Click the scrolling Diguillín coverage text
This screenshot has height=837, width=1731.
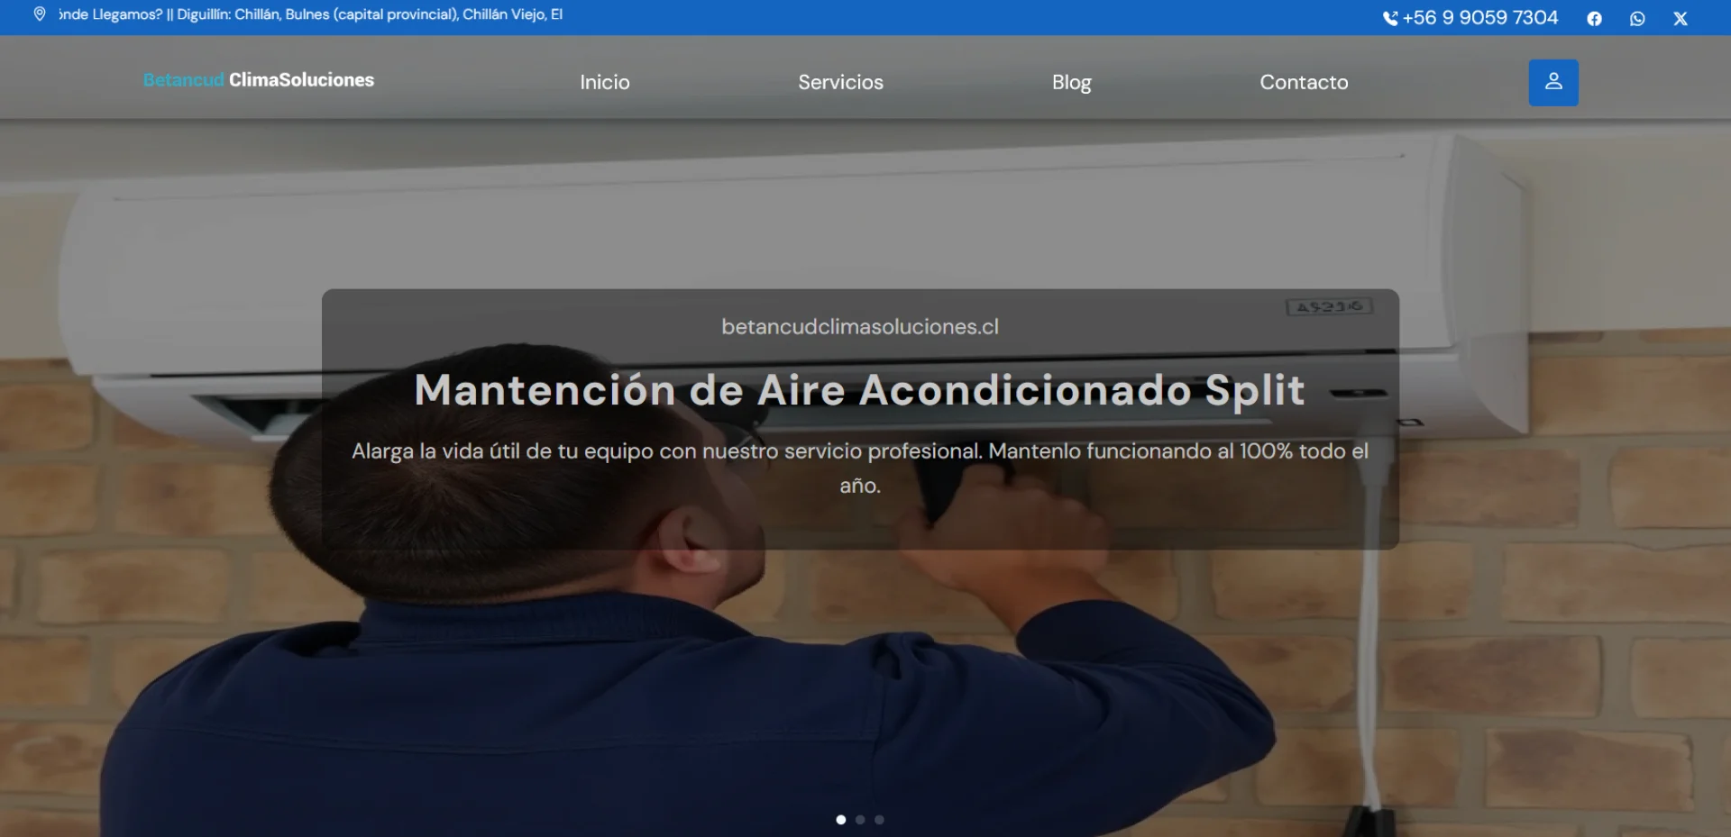(311, 14)
